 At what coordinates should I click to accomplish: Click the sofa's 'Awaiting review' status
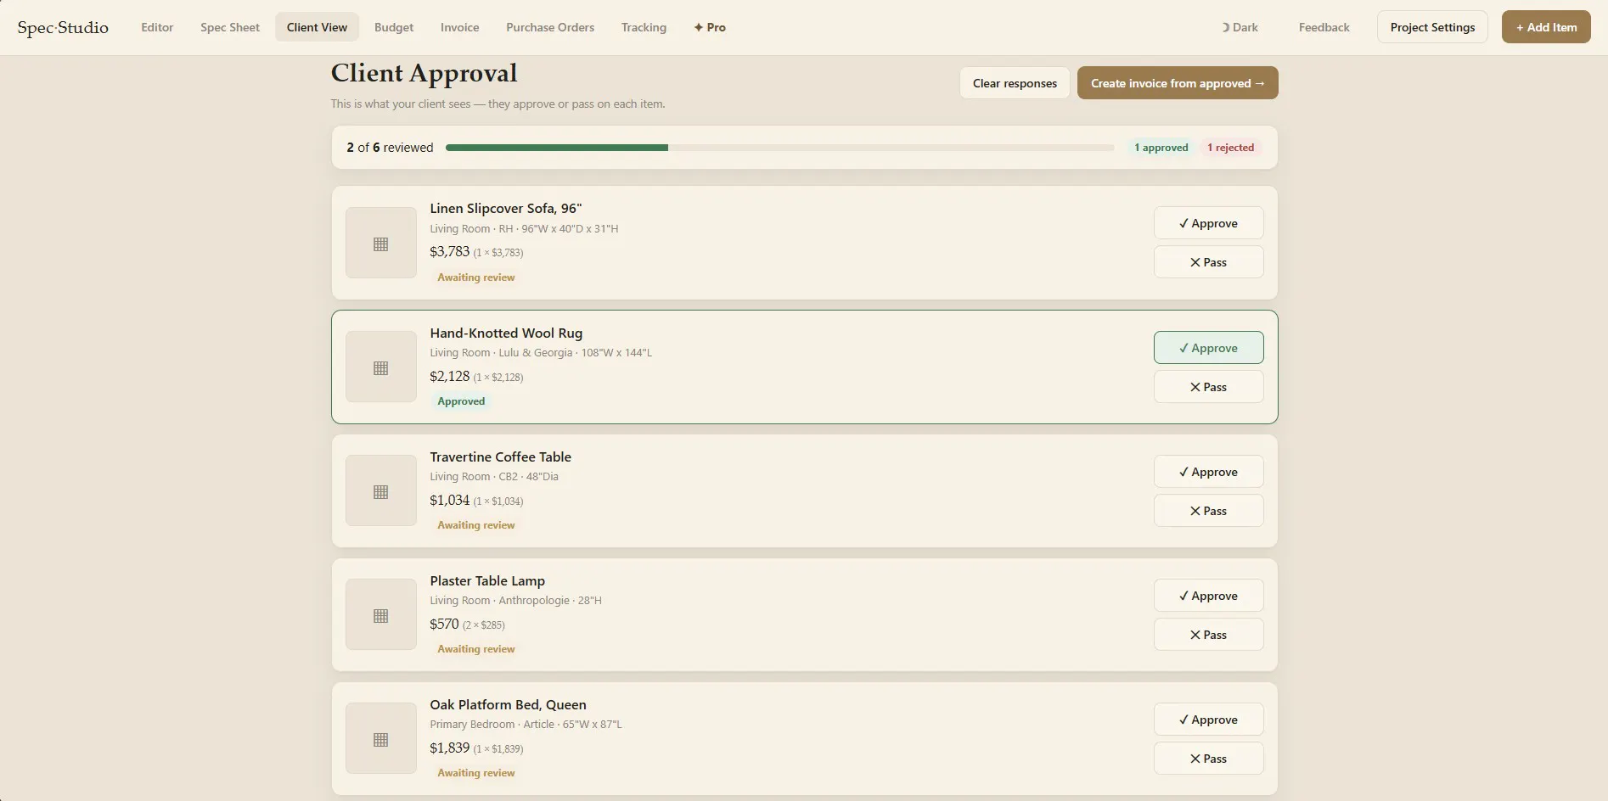[x=475, y=277]
